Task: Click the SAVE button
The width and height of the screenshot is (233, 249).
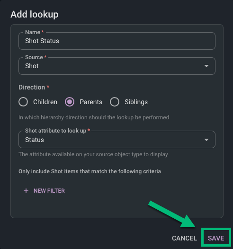Action: coord(216,238)
